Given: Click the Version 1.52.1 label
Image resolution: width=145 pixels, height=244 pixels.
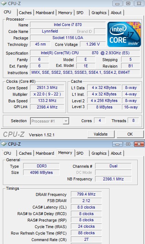Looking at the screenshot, I should (x=42, y=135).
